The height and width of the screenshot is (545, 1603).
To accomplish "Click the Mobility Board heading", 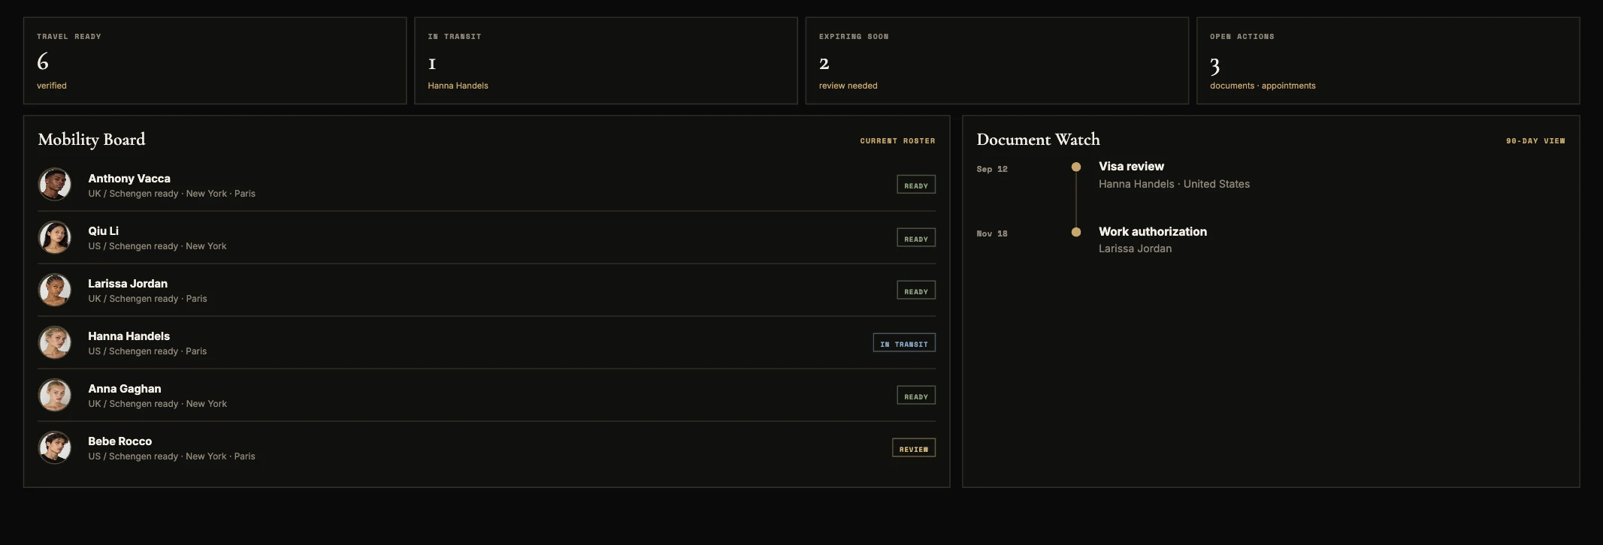I will [92, 140].
